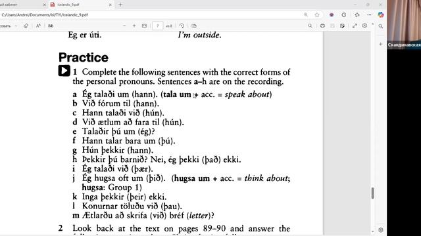Save the PDF document

tap(332, 26)
